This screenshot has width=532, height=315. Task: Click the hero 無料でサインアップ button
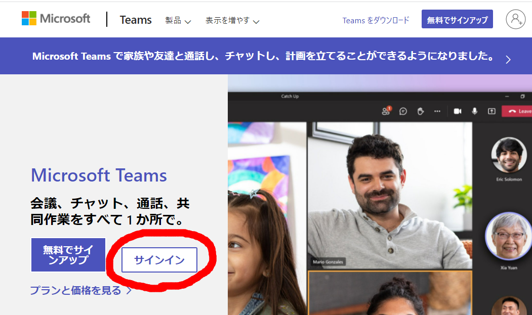(x=68, y=255)
